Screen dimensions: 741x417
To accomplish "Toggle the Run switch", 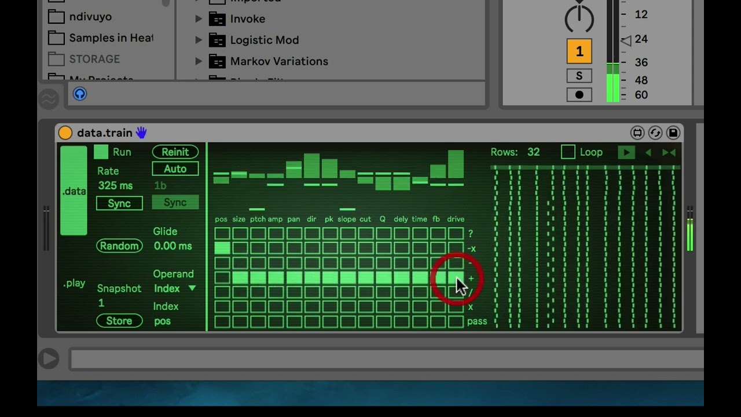I will pos(101,152).
